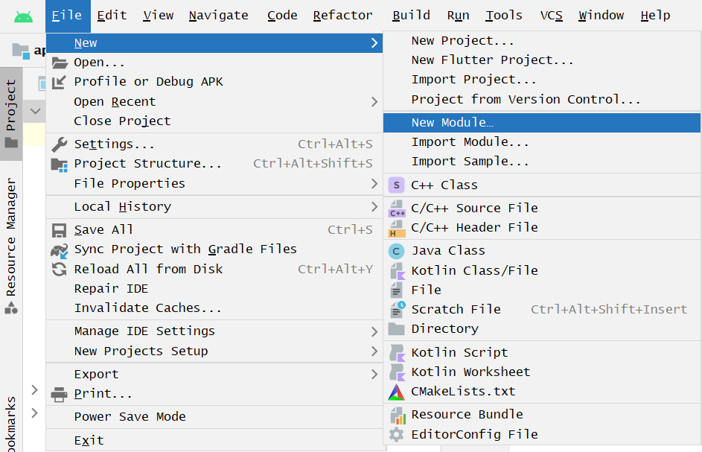Select Project from Version Control
Image resolution: width=702 pixels, height=452 pixels.
click(526, 100)
